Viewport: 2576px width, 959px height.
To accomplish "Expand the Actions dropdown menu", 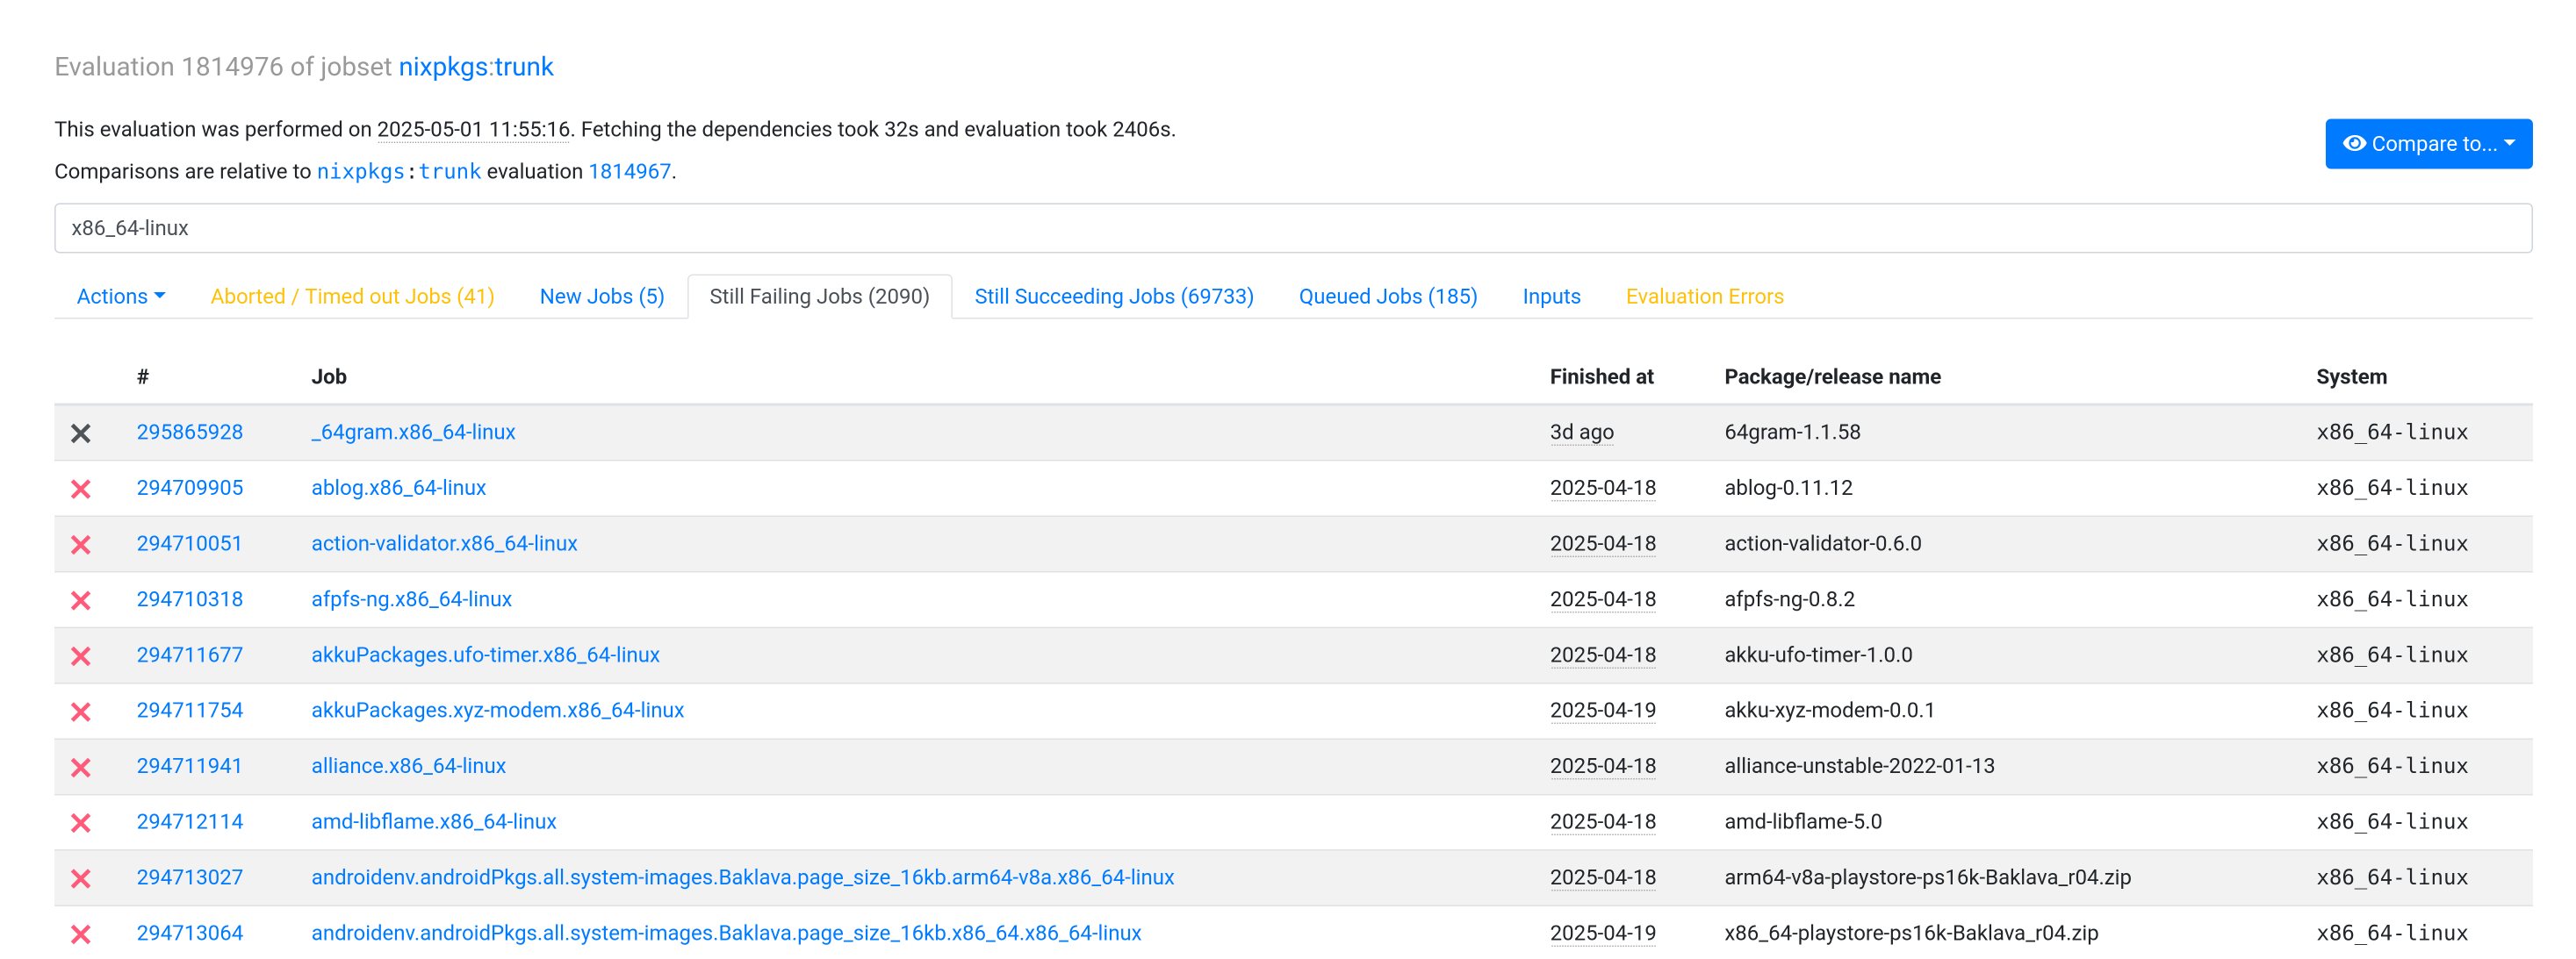I will click(x=121, y=297).
